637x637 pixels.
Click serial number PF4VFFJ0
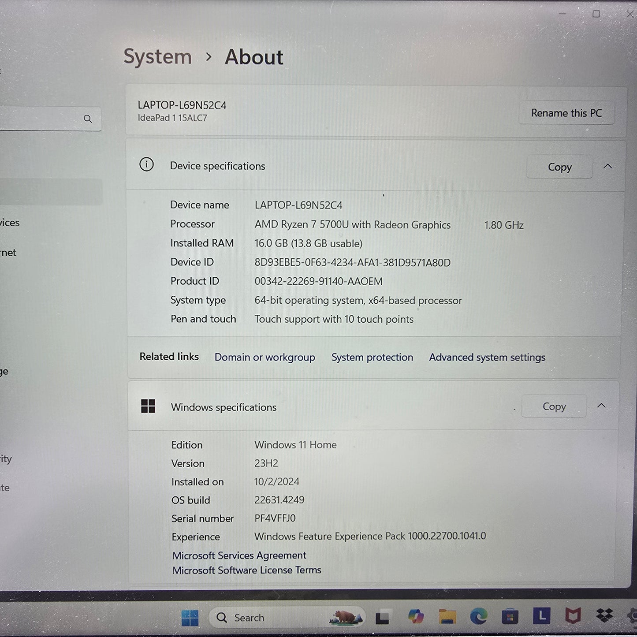[275, 518]
